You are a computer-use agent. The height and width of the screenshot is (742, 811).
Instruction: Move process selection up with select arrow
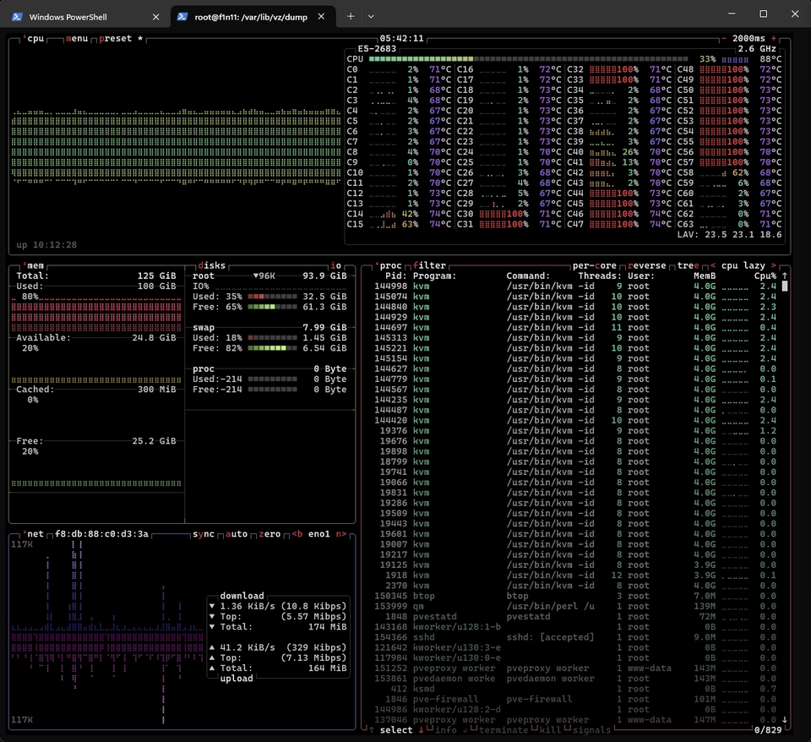tap(372, 731)
